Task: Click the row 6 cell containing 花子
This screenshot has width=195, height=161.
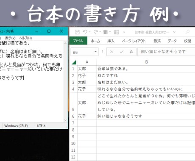Action: coord(87,116)
